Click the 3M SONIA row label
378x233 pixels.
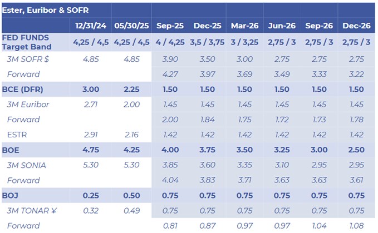pos(27,165)
